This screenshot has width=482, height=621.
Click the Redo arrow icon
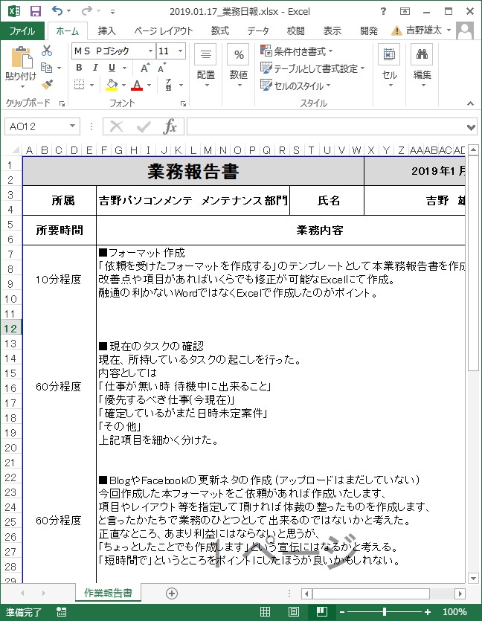coord(86,10)
